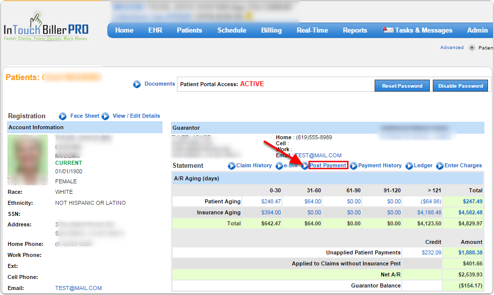Screen dimensions: 494x295
Task: Open the Post Payment link
Action: 328,165
